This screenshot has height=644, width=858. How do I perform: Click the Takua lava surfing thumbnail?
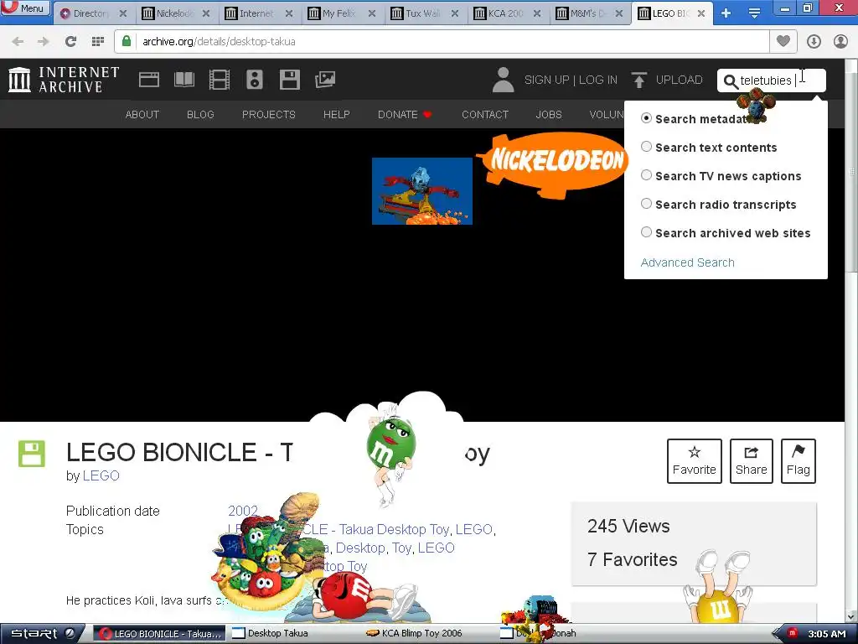tap(422, 191)
